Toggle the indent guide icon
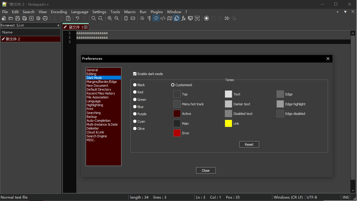357x201 pixels. [x=156, y=19]
